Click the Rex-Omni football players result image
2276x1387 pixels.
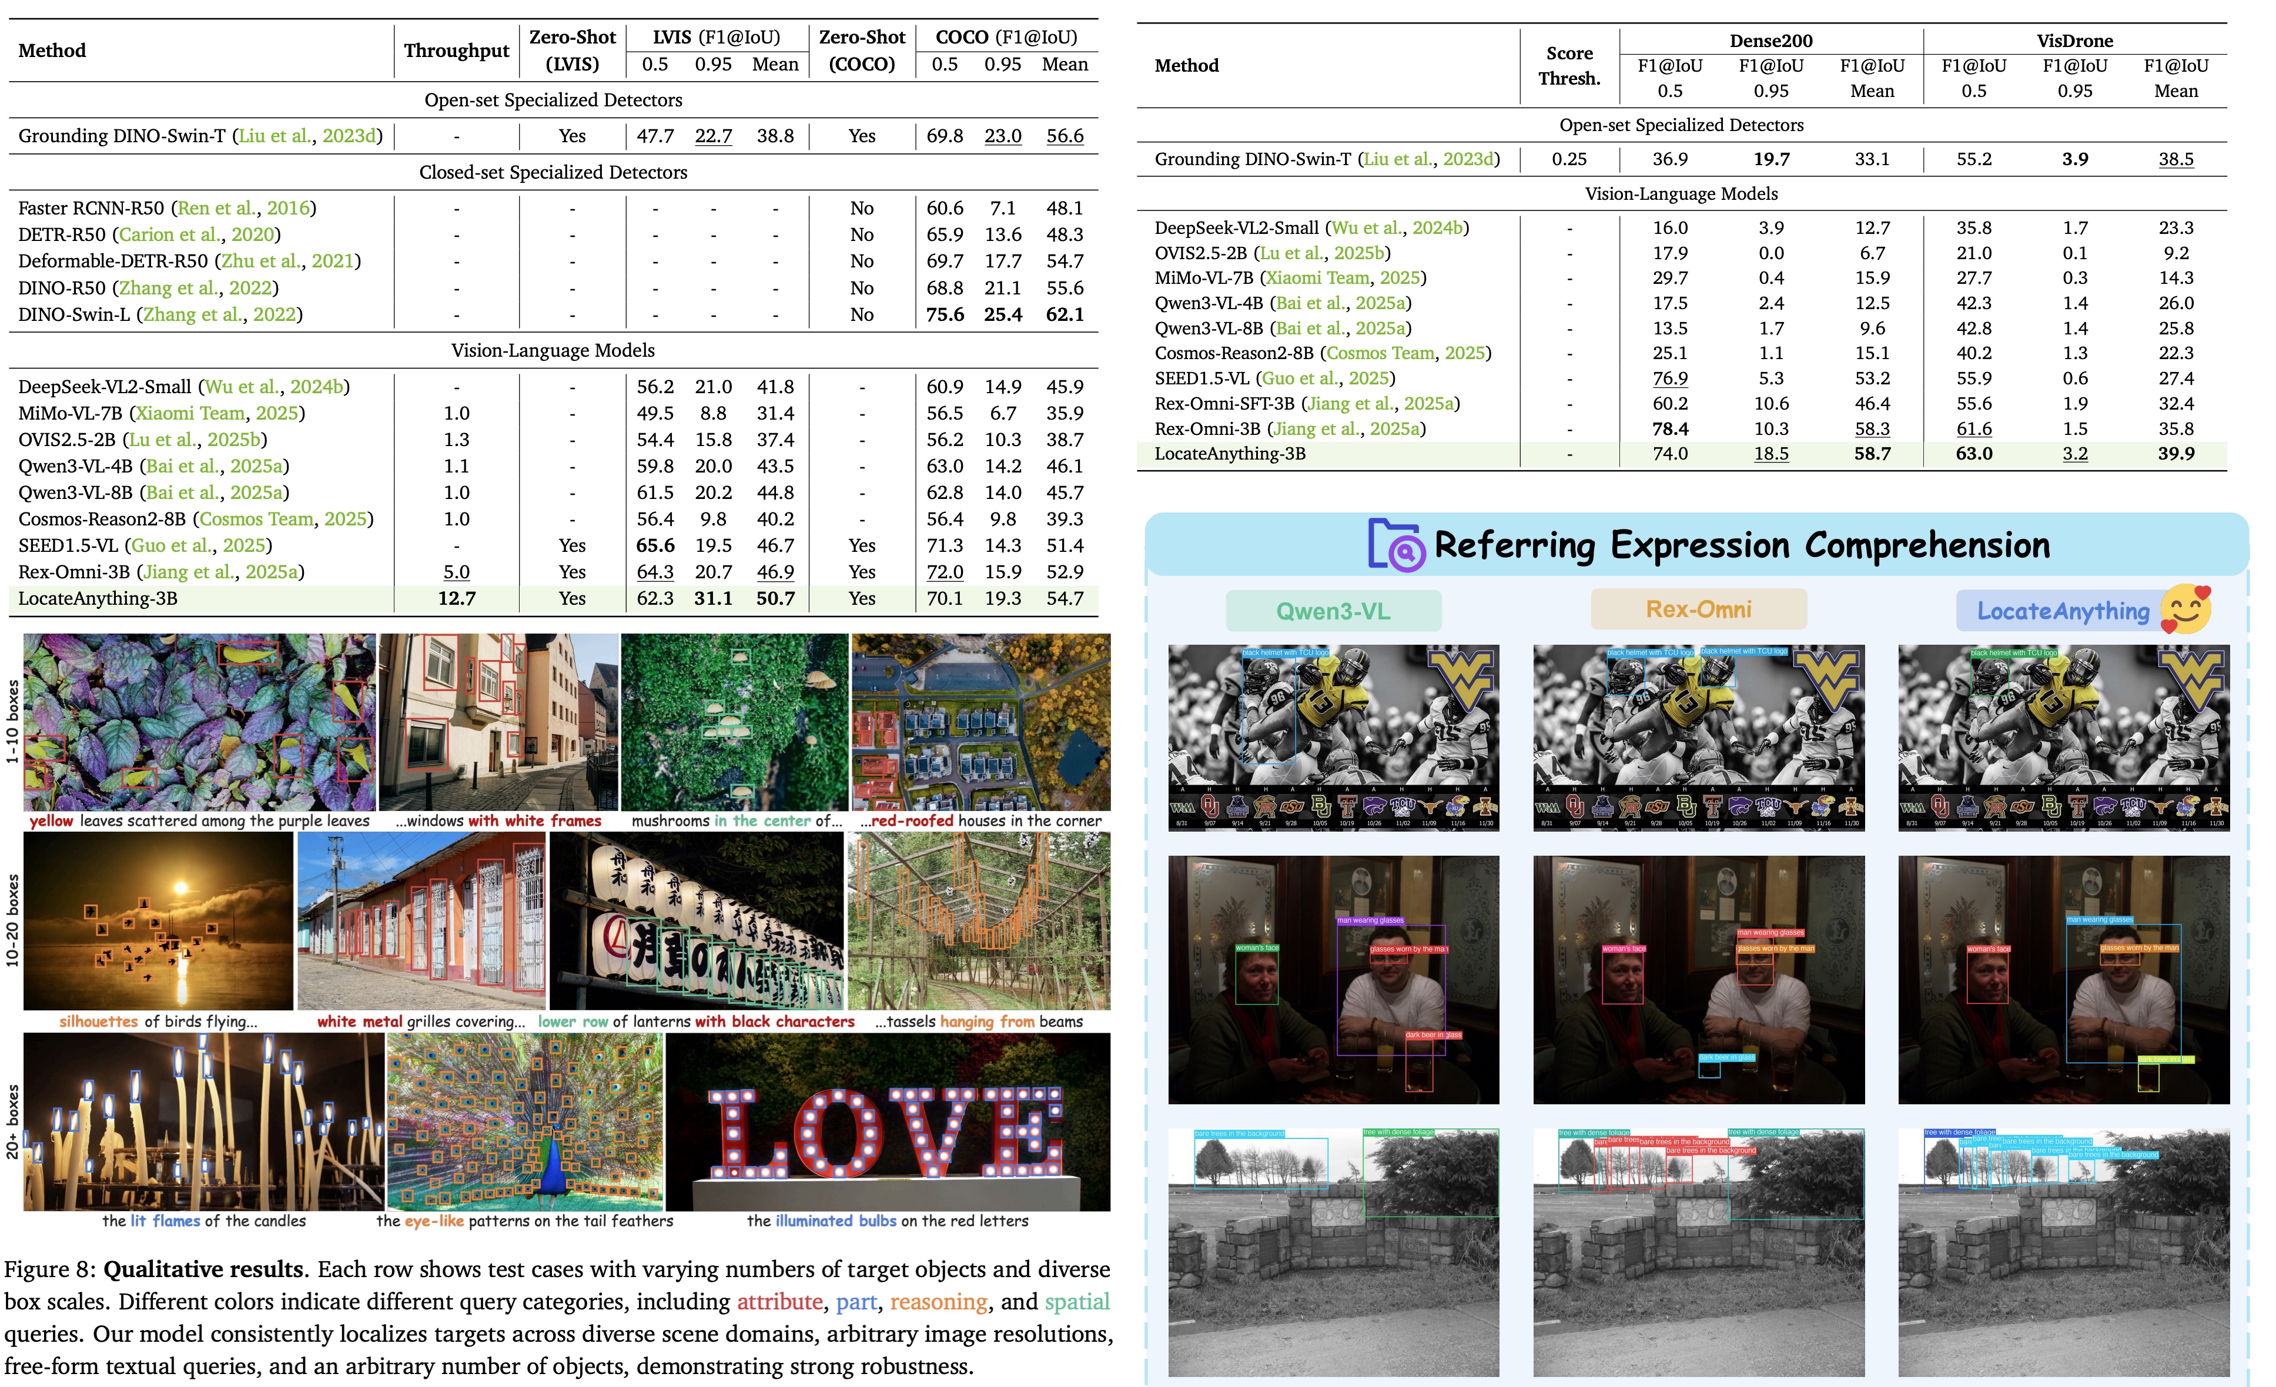[x=1699, y=738]
